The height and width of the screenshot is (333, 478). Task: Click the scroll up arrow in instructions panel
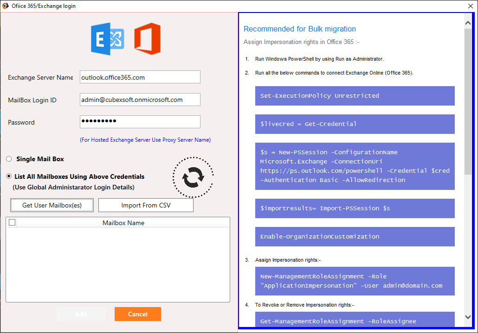point(468,23)
